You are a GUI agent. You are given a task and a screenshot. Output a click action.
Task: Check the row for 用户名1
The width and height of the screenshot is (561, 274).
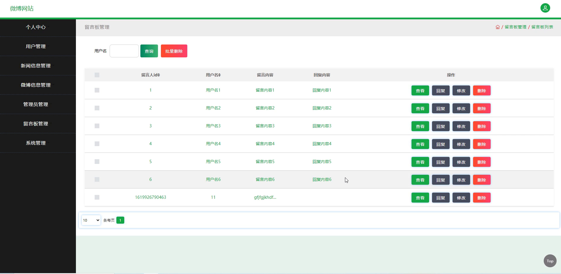click(x=97, y=90)
